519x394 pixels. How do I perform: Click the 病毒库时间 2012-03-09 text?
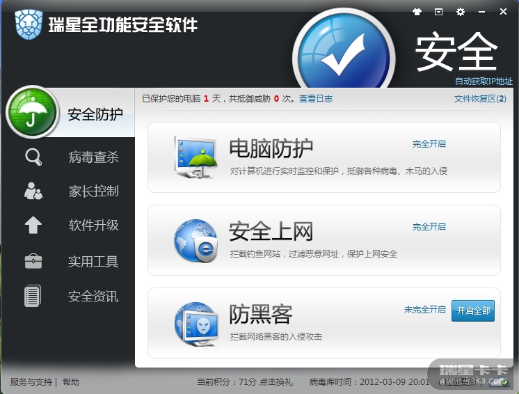pyautogui.click(x=369, y=382)
